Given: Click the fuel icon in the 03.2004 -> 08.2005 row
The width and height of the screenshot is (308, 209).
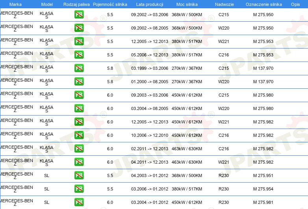Looking at the screenshot, I should pyautogui.click(x=79, y=108).
